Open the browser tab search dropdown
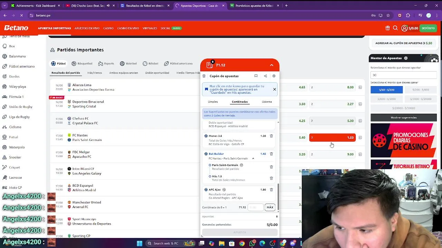 [5, 6]
